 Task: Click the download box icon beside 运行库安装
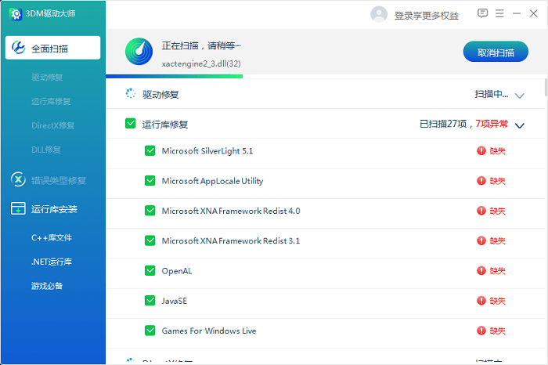(18, 208)
